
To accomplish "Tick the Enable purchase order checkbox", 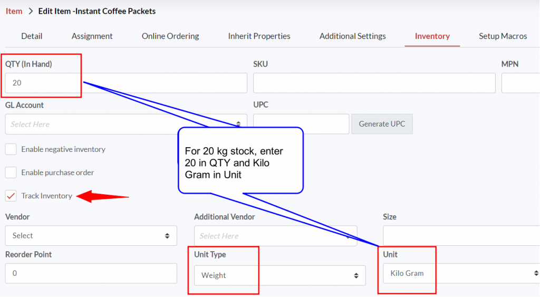I will click(x=11, y=173).
